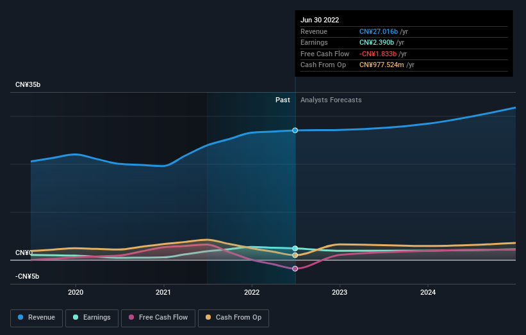Click the CN¥2.390b earnings value
The height and width of the screenshot is (335, 526).
(377, 42)
